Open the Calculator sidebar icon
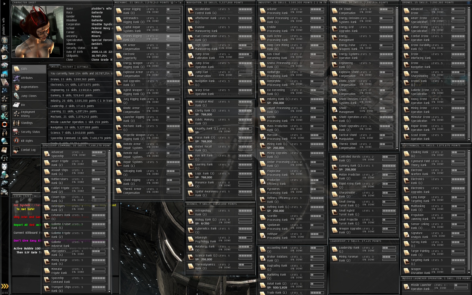 (4, 175)
